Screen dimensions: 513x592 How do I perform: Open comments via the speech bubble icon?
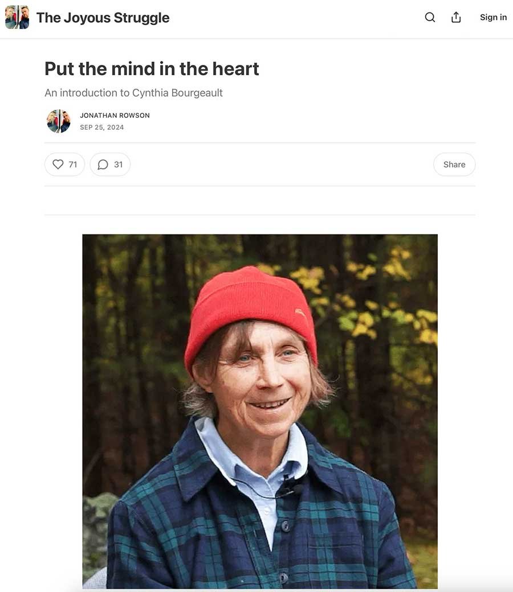click(x=103, y=165)
